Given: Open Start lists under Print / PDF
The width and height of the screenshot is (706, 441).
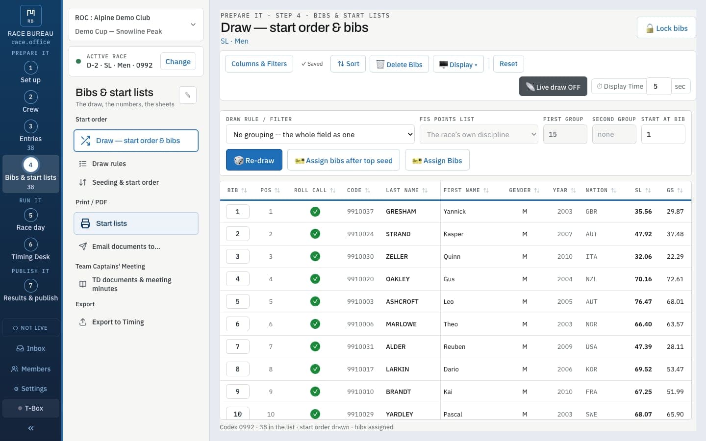Looking at the screenshot, I should (x=136, y=223).
